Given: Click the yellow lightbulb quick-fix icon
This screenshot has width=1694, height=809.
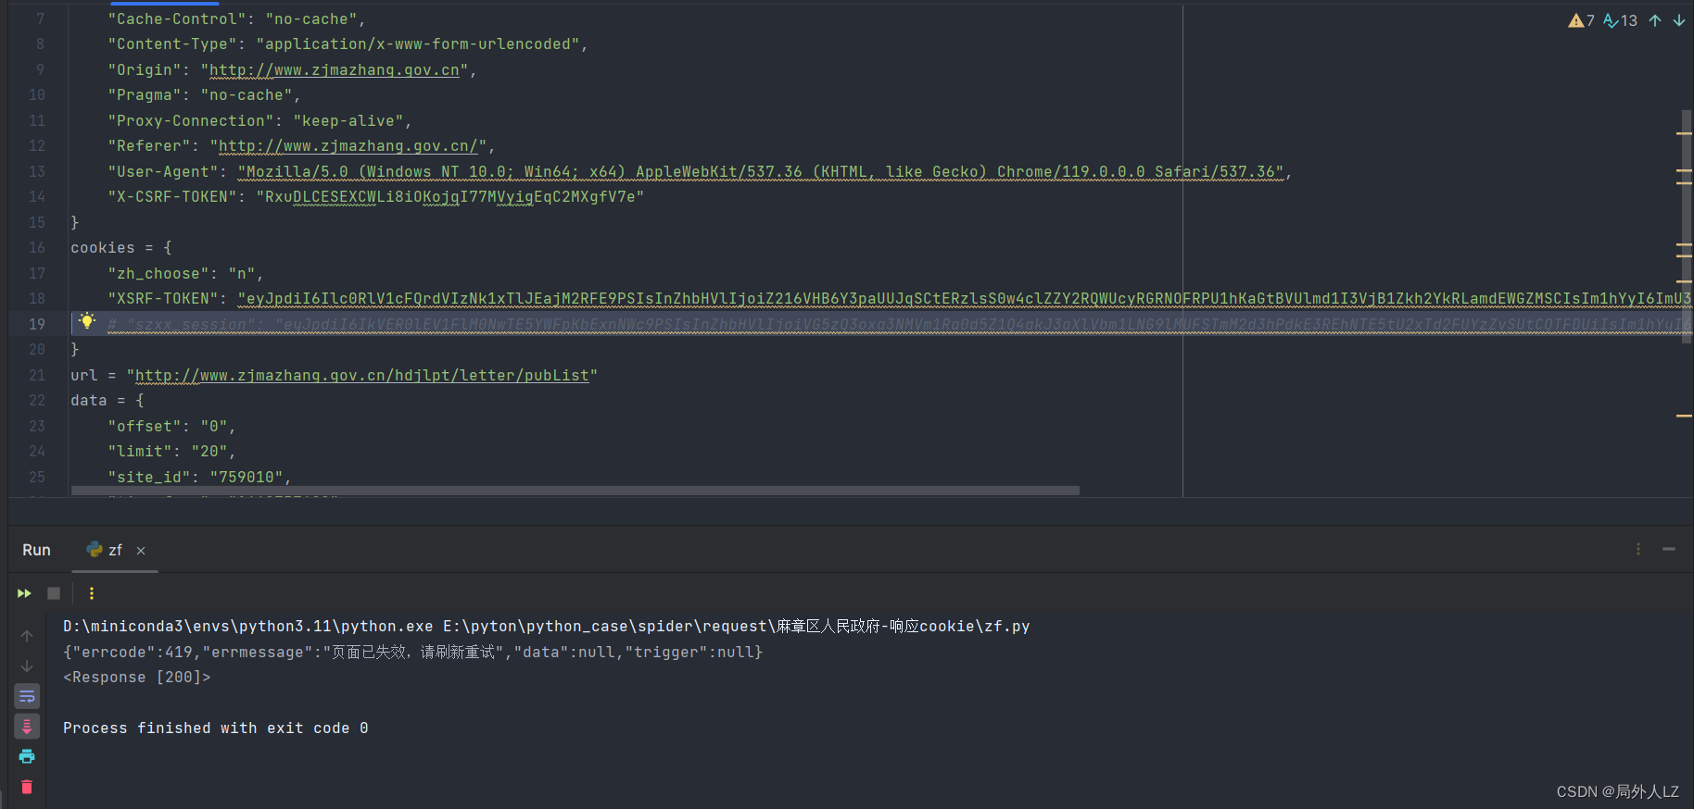Looking at the screenshot, I should tap(87, 321).
